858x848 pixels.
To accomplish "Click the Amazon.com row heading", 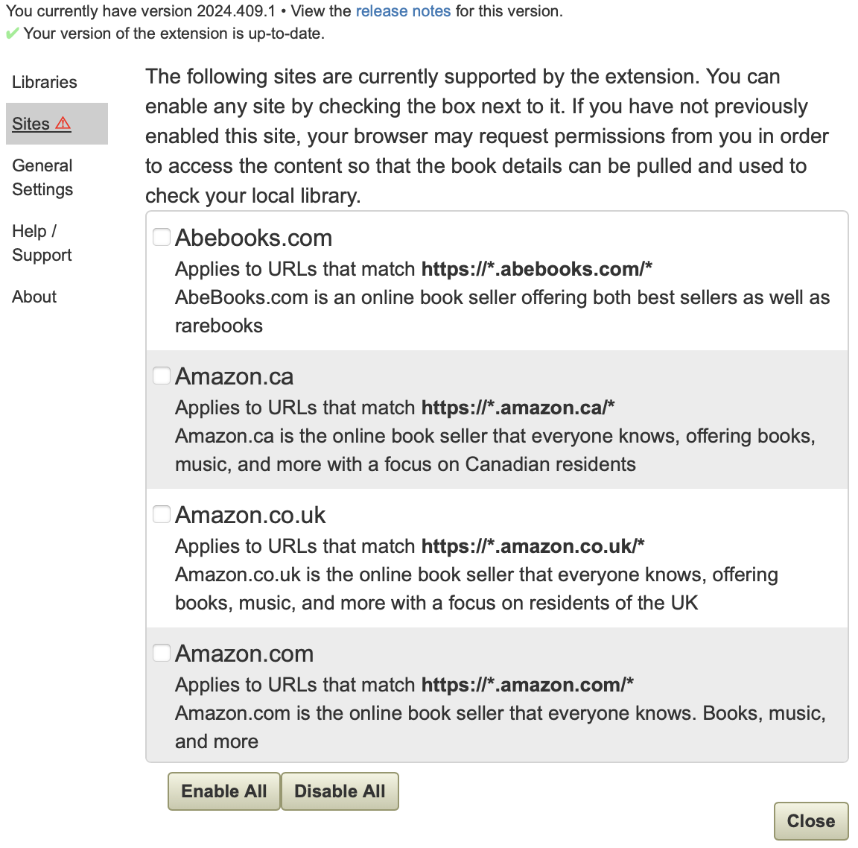I will [x=244, y=653].
